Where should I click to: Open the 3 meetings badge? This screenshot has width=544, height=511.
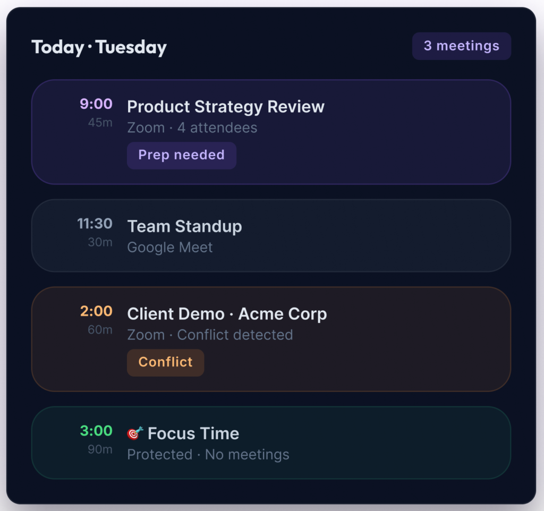point(461,46)
